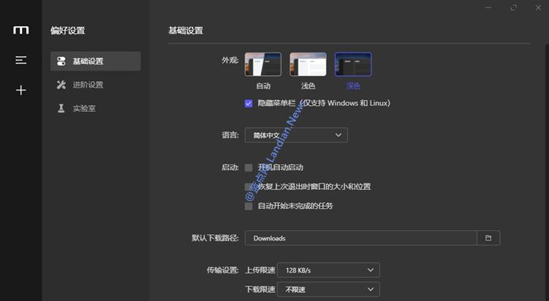Add a new download task with plus icon
This screenshot has height=301, width=549.
tap(21, 91)
